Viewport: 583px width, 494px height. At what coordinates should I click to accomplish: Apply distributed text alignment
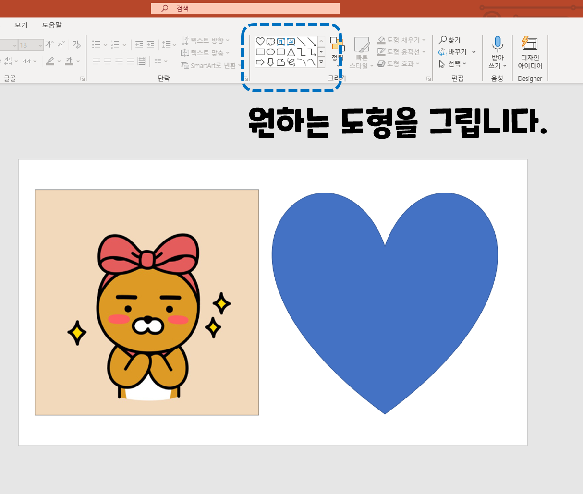tap(142, 61)
